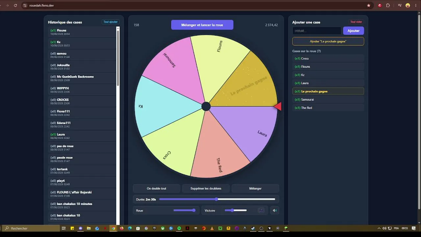Open system volume control in tray
Image resolution: width=421 pixels, height=237 pixels.
click(x=384, y=228)
